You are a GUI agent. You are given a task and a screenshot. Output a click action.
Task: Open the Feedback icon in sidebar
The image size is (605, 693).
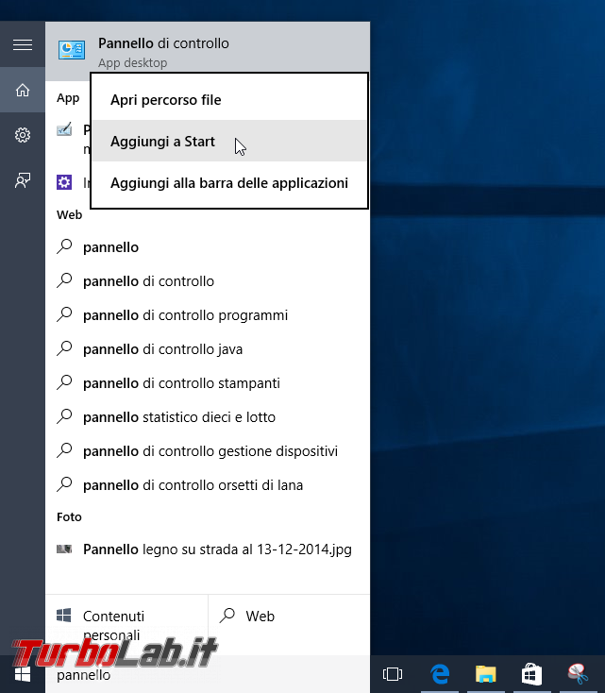[23, 180]
